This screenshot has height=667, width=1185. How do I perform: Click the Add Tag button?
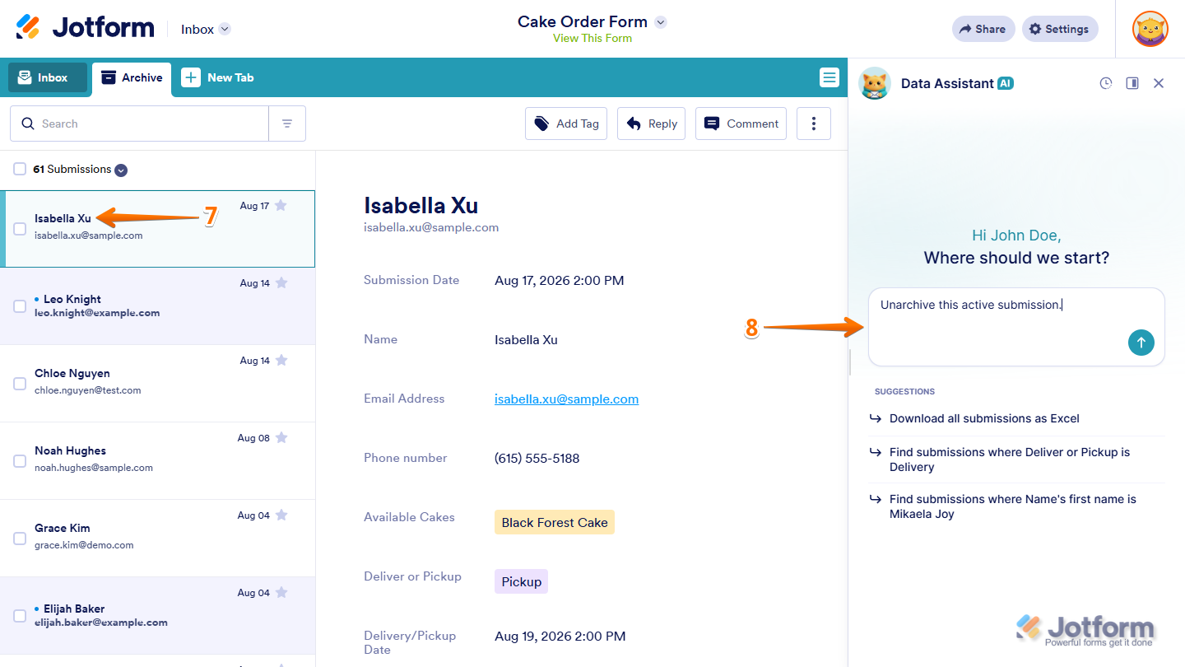[x=566, y=124]
